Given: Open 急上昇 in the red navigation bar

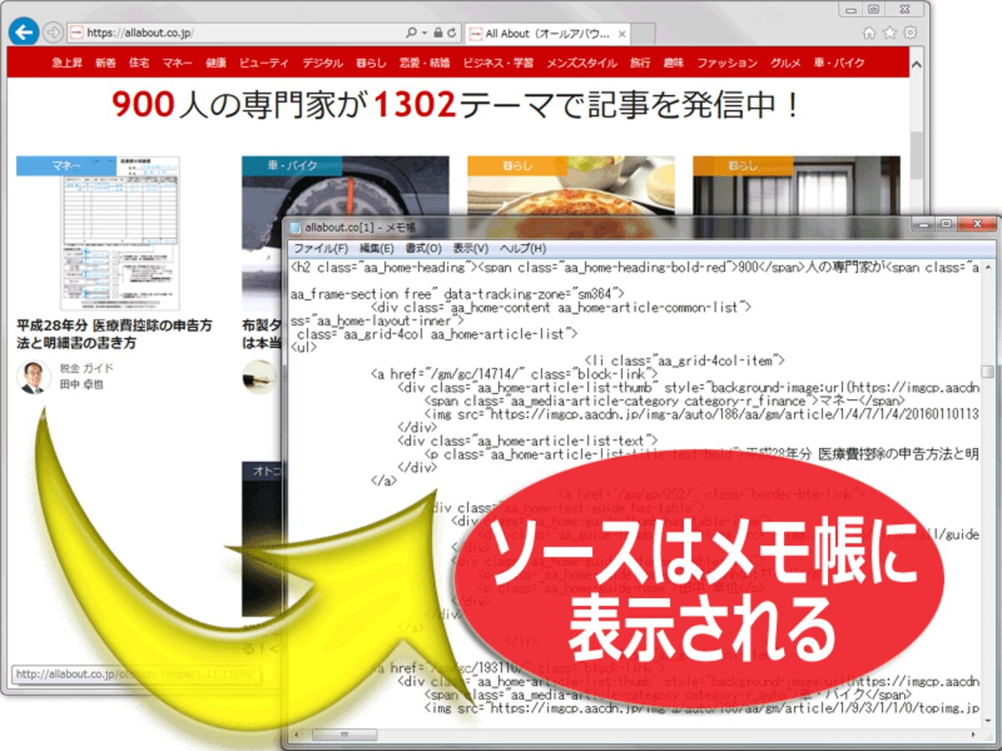Looking at the screenshot, I should coord(67,63).
